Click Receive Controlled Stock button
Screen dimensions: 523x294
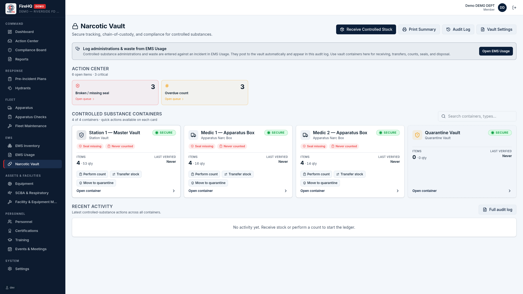click(366, 29)
